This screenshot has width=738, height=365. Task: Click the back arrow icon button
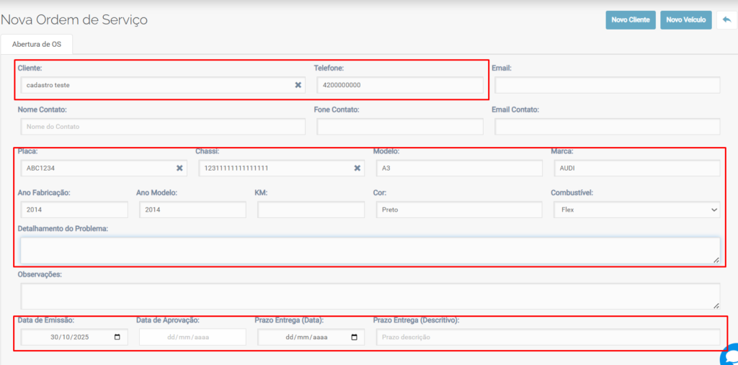[726, 20]
